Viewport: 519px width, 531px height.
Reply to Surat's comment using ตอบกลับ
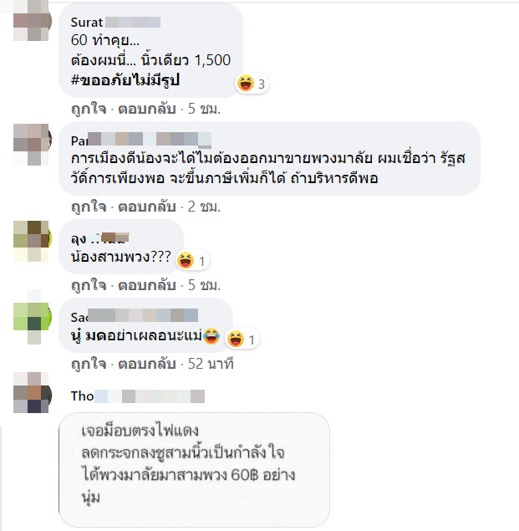tap(147, 109)
